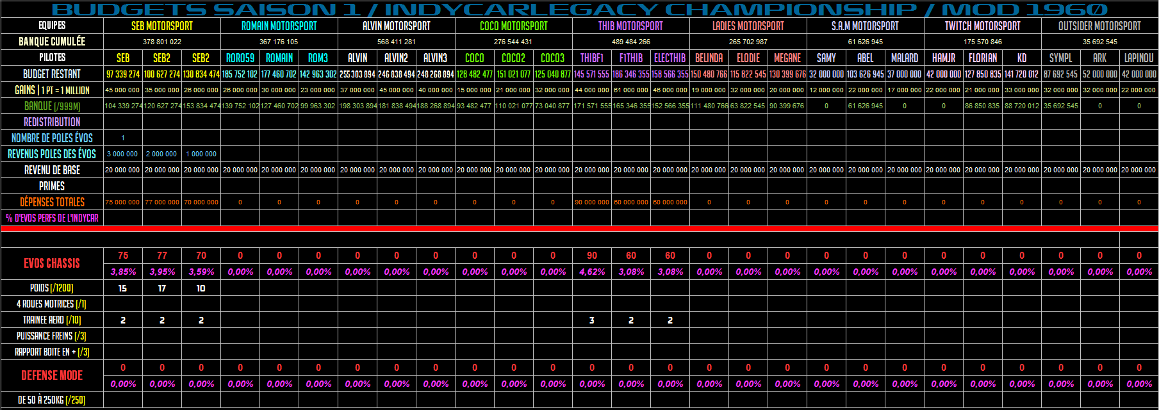
Task: Click the ROMAIN MOTORSPORT team header
Action: click(x=279, y=26)
